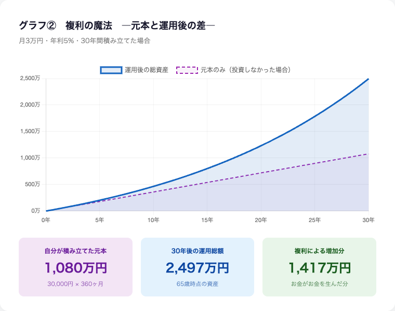
Task: Select the 2,497万円 total value
Action: [197, 268]
